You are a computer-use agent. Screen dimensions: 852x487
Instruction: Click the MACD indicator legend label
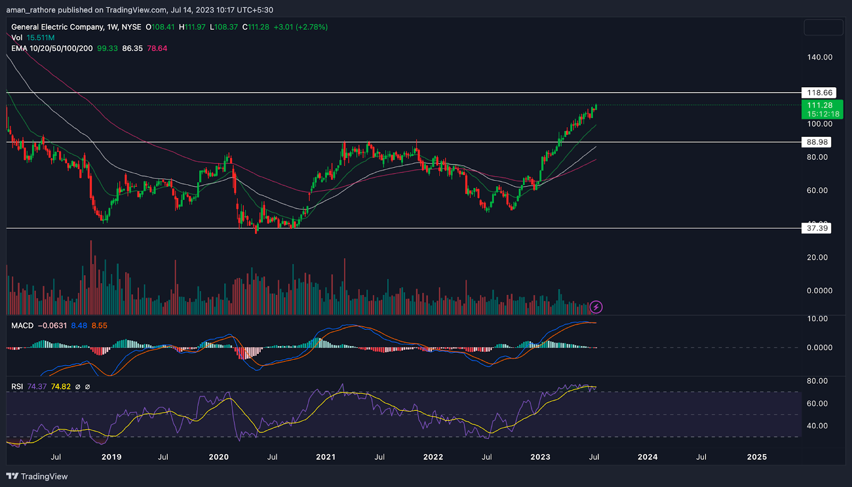pyautogui.click(x=22, y=325)
